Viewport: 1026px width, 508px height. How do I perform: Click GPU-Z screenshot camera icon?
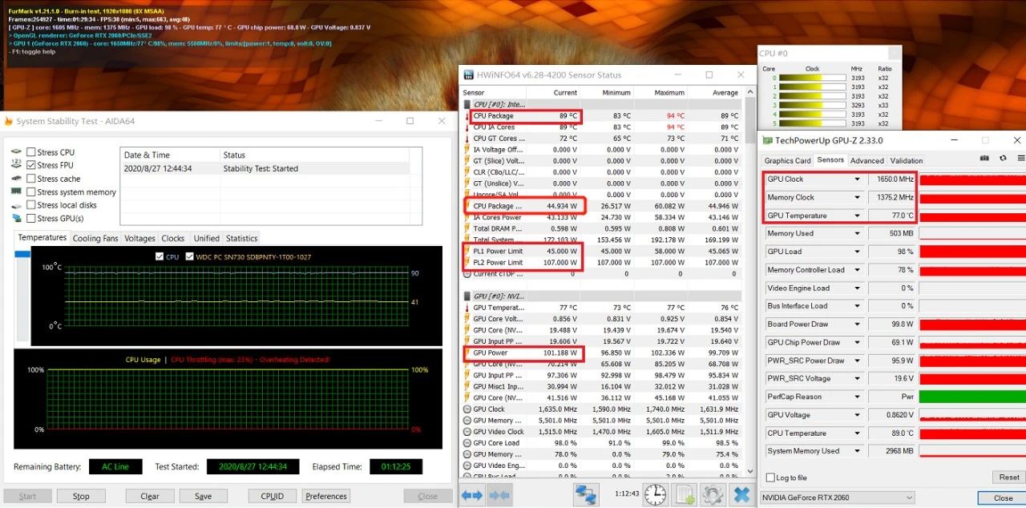984,159
